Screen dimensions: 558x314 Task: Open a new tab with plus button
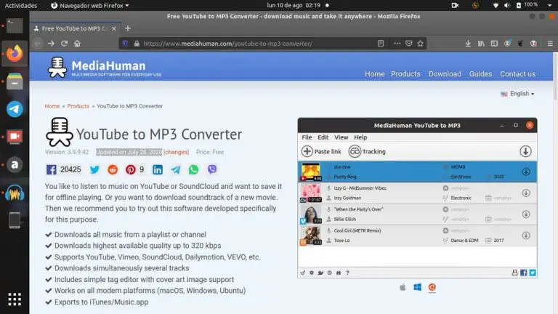coord(128,28)
